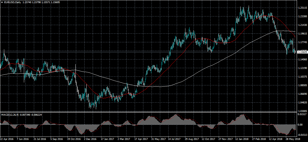Click the 31 May 2017 date label

coord(157,139)
